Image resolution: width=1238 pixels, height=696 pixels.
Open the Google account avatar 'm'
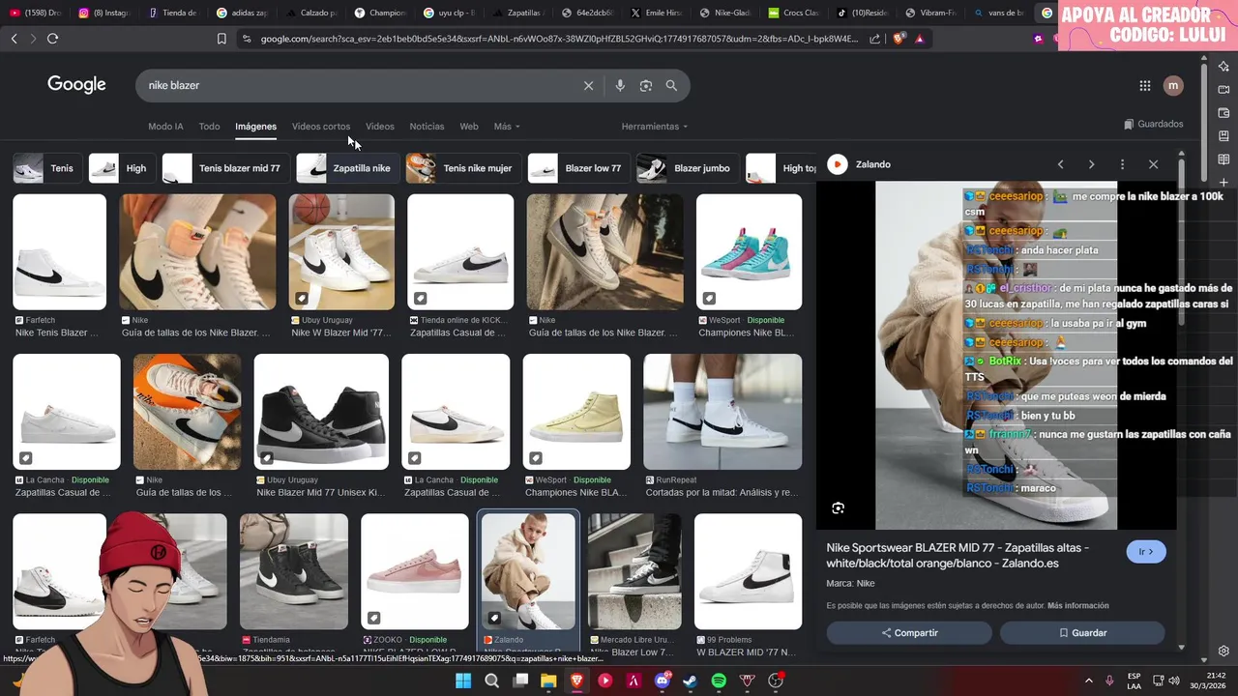(x=1173, y=85)
